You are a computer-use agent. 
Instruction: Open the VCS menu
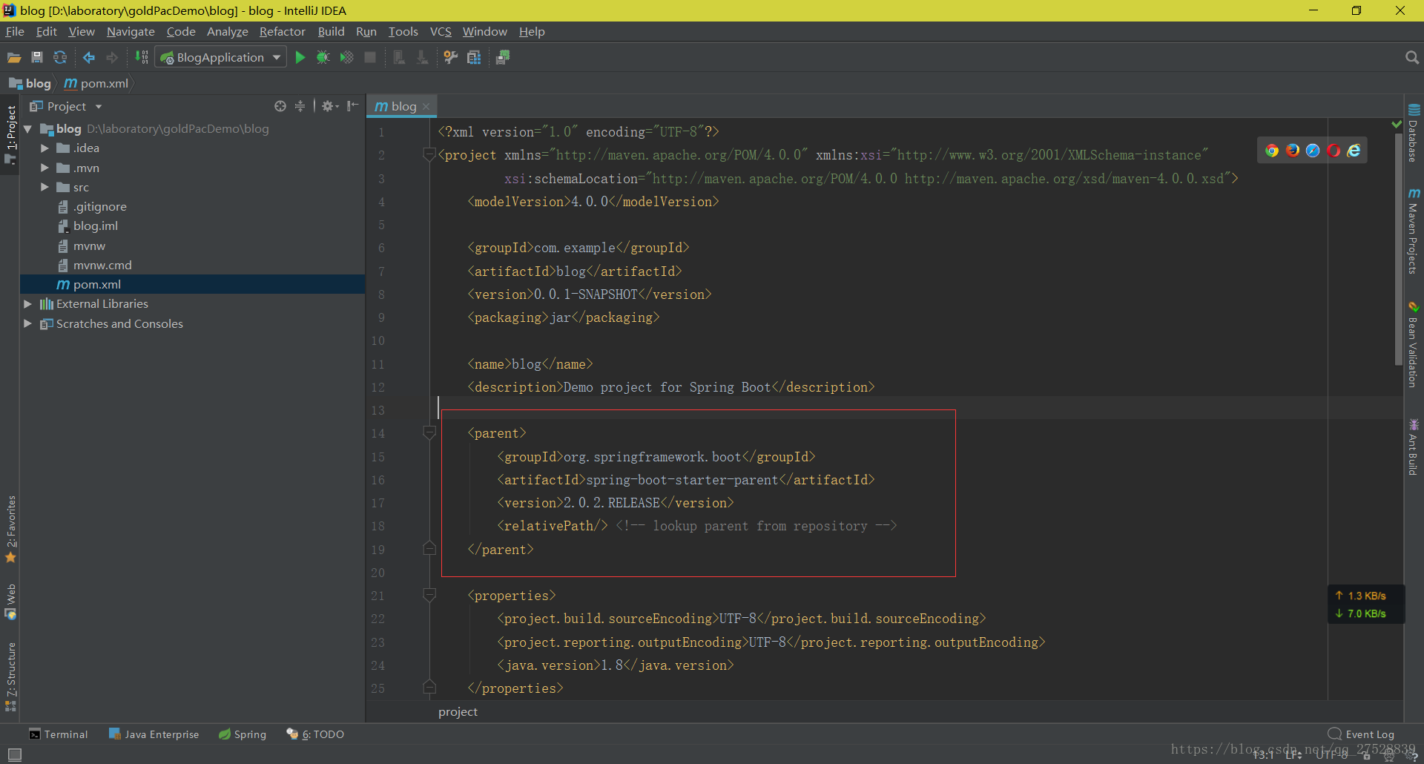441,32
